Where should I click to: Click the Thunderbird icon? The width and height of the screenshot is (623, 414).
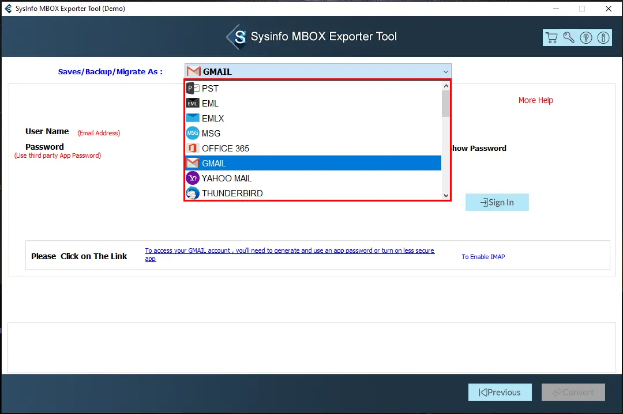(x=193, y=193)
